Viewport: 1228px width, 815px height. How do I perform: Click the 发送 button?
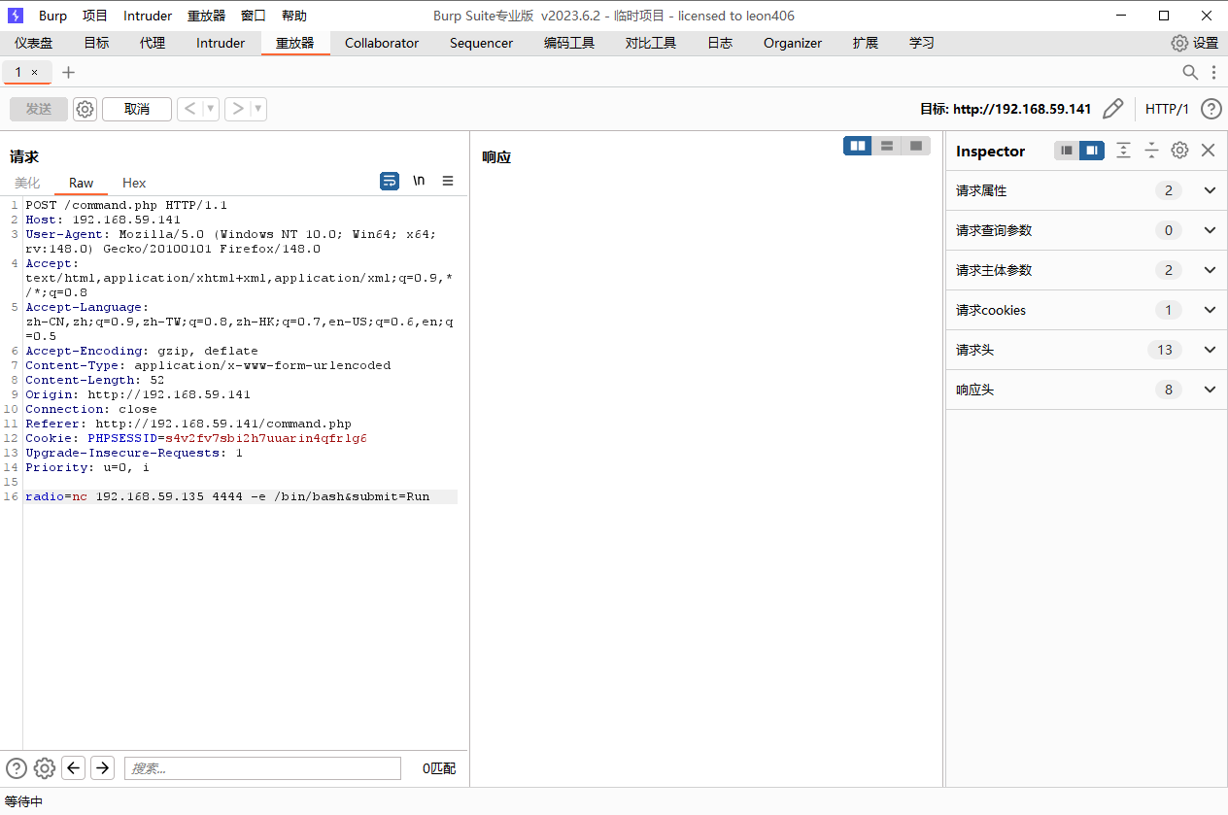39,109
